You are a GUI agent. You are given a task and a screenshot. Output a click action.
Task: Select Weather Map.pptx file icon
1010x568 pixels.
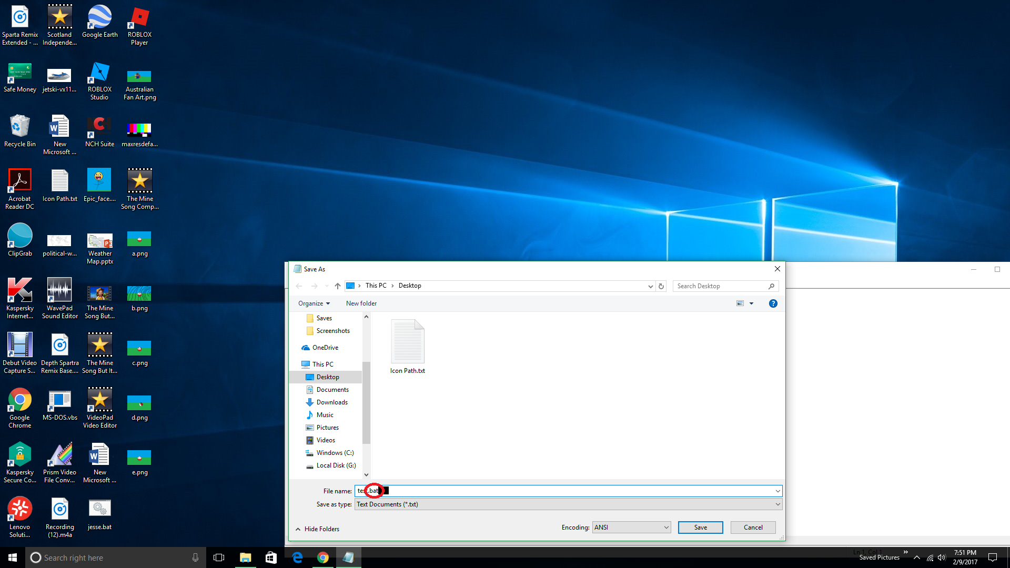click(99, 248)
